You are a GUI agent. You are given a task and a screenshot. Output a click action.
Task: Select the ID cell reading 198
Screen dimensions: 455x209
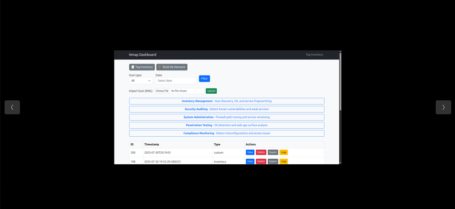[x=136, y=161]
